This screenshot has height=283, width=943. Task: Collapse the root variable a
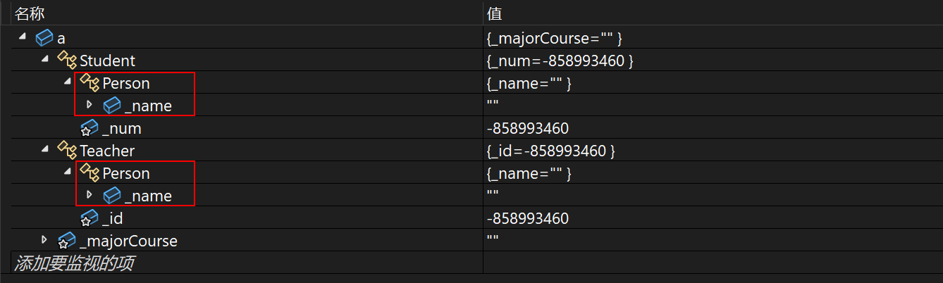[23, 37]
